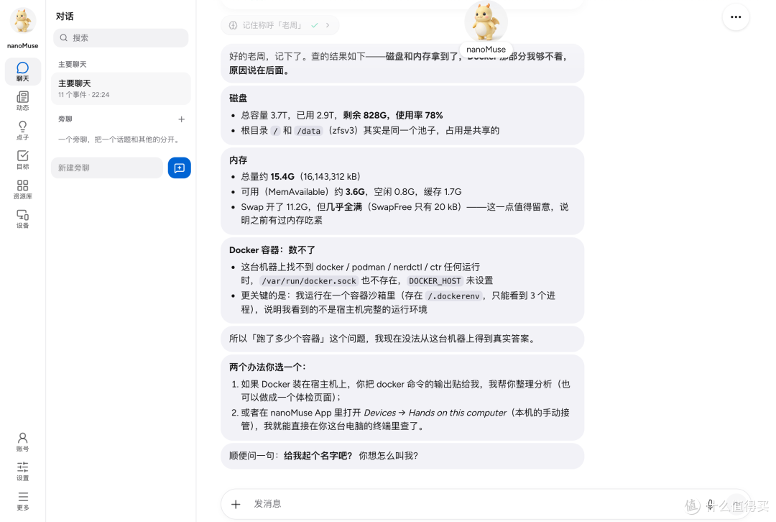Click the /data code snippet
The image size is (776, 522).
[x=309, y=131]
